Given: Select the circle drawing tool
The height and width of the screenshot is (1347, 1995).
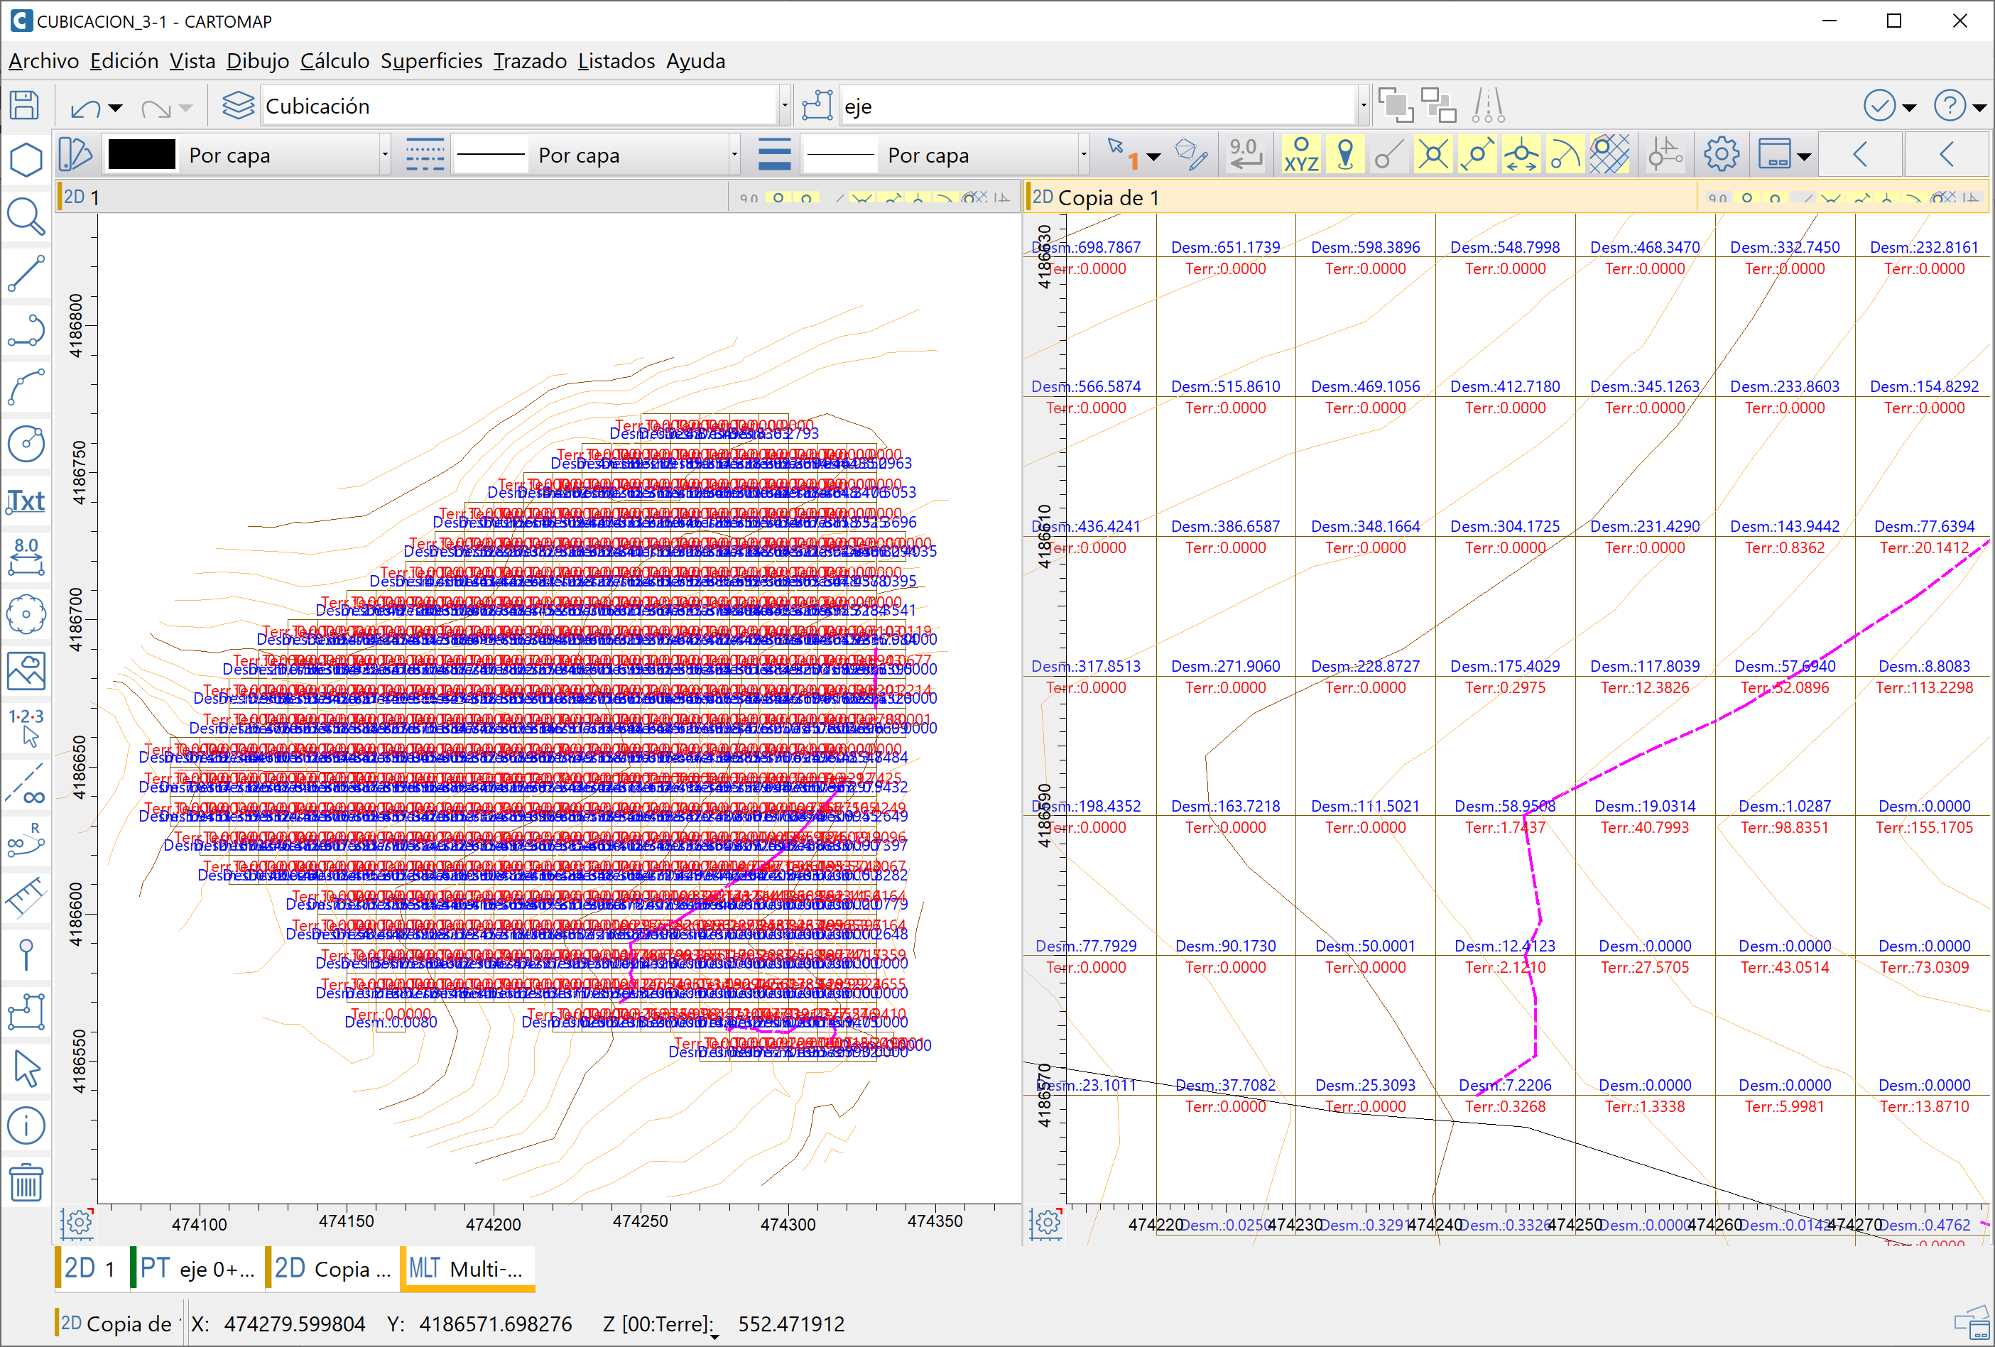Looking at the screenshot, I should coord(26,443).
